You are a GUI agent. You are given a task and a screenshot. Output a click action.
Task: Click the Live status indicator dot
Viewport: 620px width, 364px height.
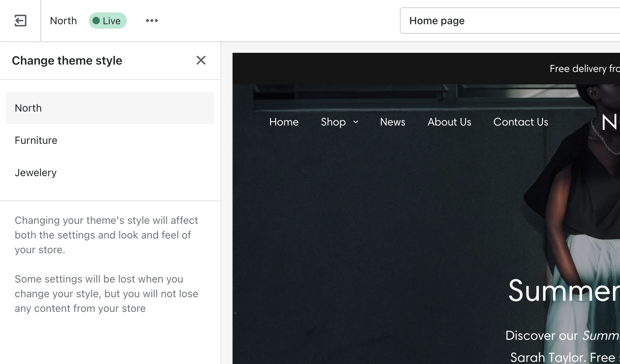pos(97,21)
